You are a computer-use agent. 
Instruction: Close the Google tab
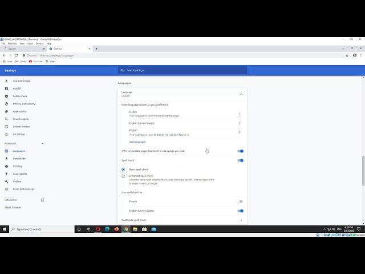(44, 49)
